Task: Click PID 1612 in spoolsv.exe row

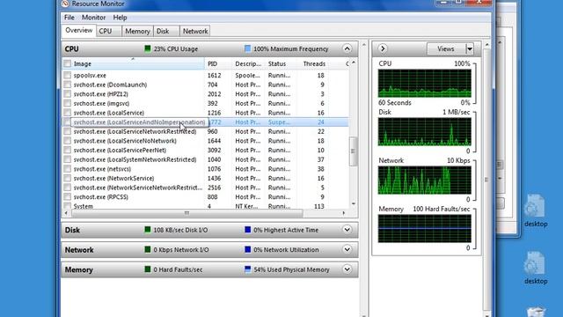Action: point(214,75)
